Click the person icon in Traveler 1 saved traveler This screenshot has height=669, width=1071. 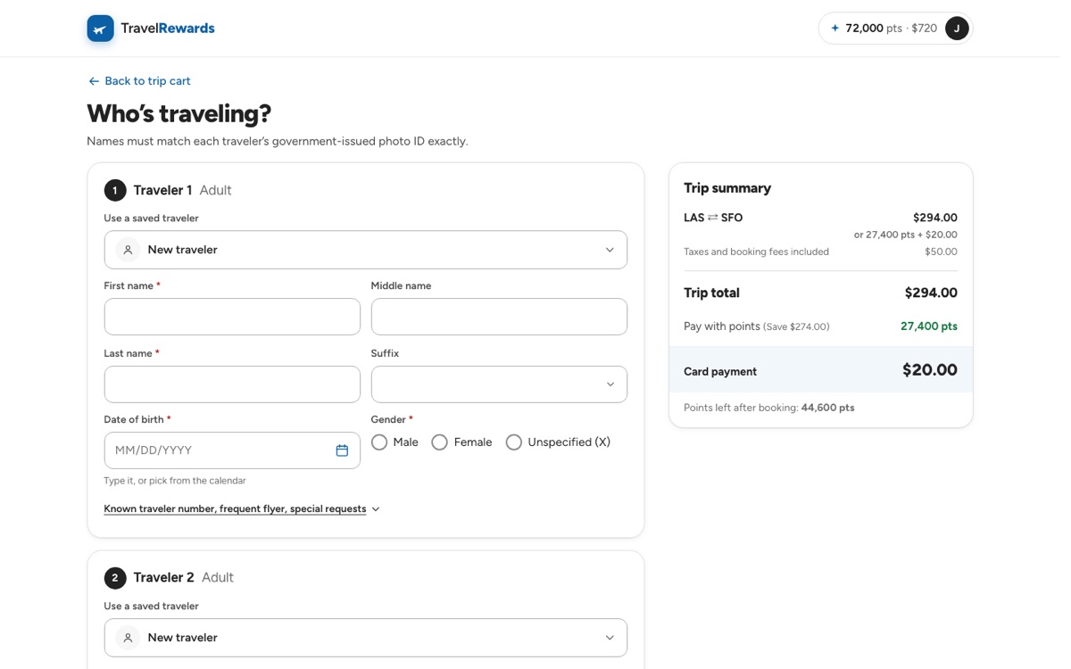[128, 250]
